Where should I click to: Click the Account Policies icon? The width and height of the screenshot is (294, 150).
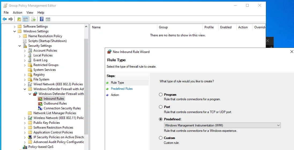pos(30,51)
